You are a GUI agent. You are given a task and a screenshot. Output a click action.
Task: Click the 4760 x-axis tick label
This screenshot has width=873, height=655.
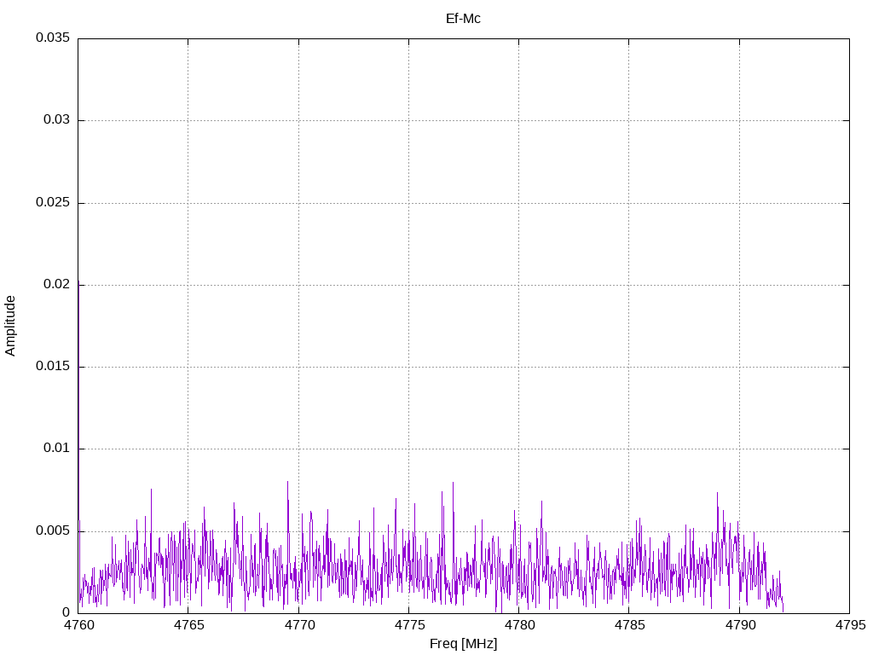(x=78, y=625)
